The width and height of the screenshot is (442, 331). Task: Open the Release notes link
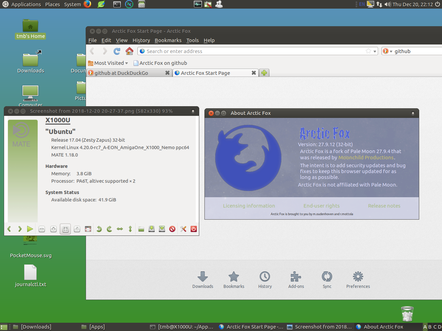(384, 206)
